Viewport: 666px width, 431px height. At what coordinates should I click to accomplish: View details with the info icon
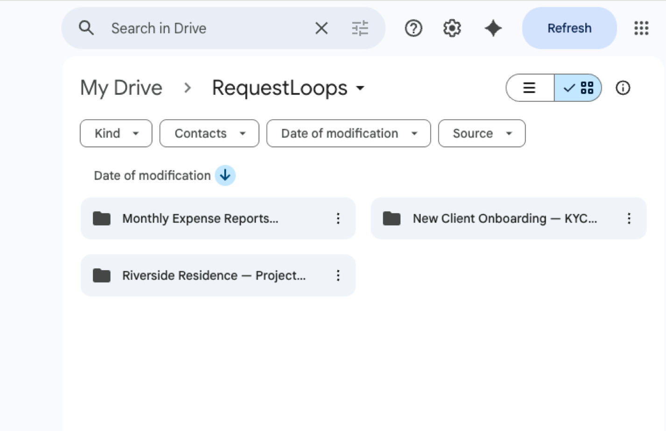coord(623,88)
